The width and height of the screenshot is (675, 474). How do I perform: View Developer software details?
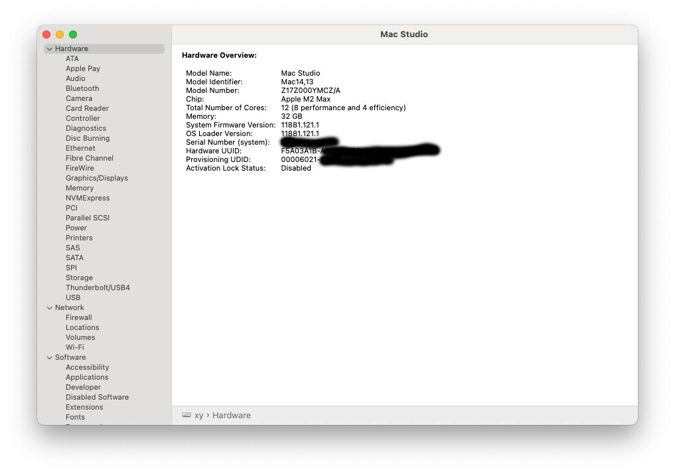coord(83,387)
